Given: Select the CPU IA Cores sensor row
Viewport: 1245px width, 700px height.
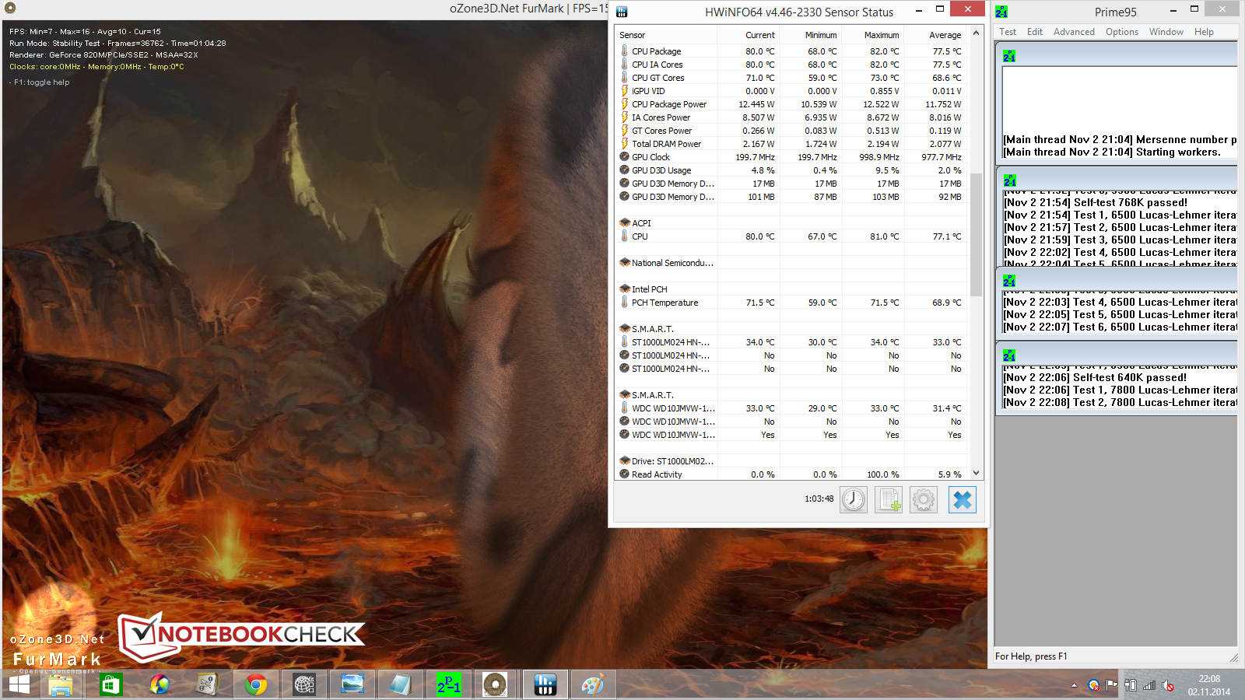Looking at the screenshot, I should coord(792,65).
